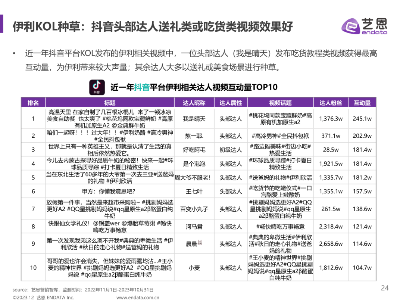Click the fans value 1,376.3w
Screen dimensions: 403x302
point(331,119)
